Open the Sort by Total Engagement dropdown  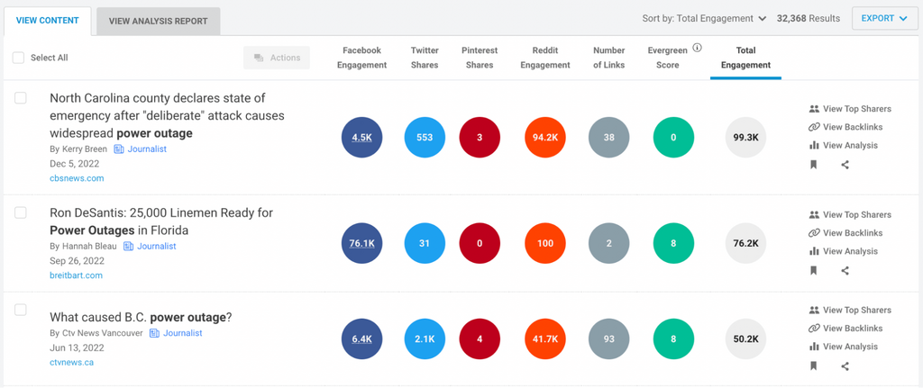click(704, 18)
